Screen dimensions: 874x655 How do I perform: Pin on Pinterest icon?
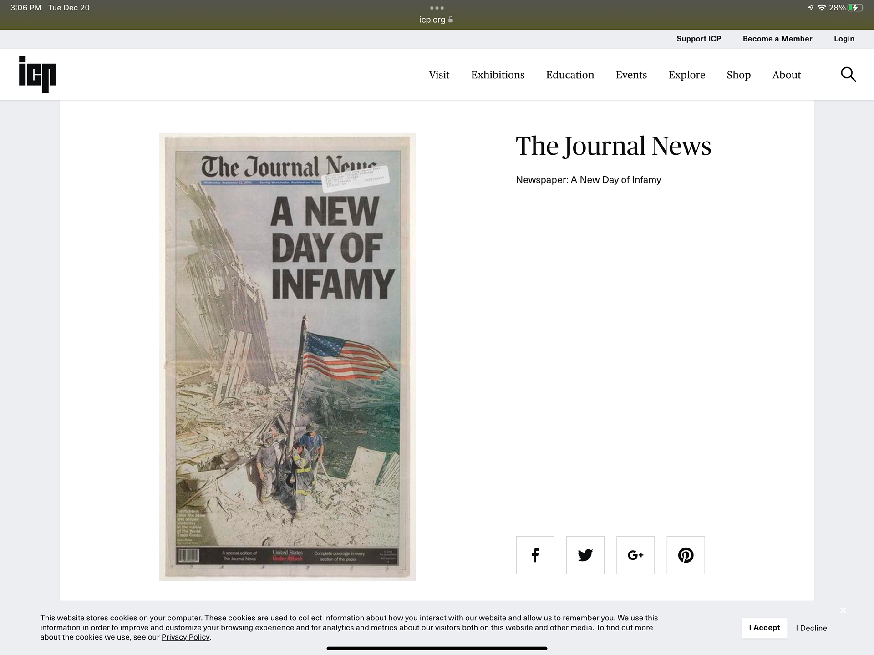[686, 555]
